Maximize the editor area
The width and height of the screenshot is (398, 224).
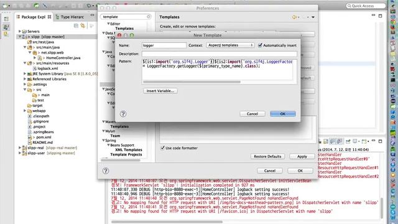[x=380, y=16]
